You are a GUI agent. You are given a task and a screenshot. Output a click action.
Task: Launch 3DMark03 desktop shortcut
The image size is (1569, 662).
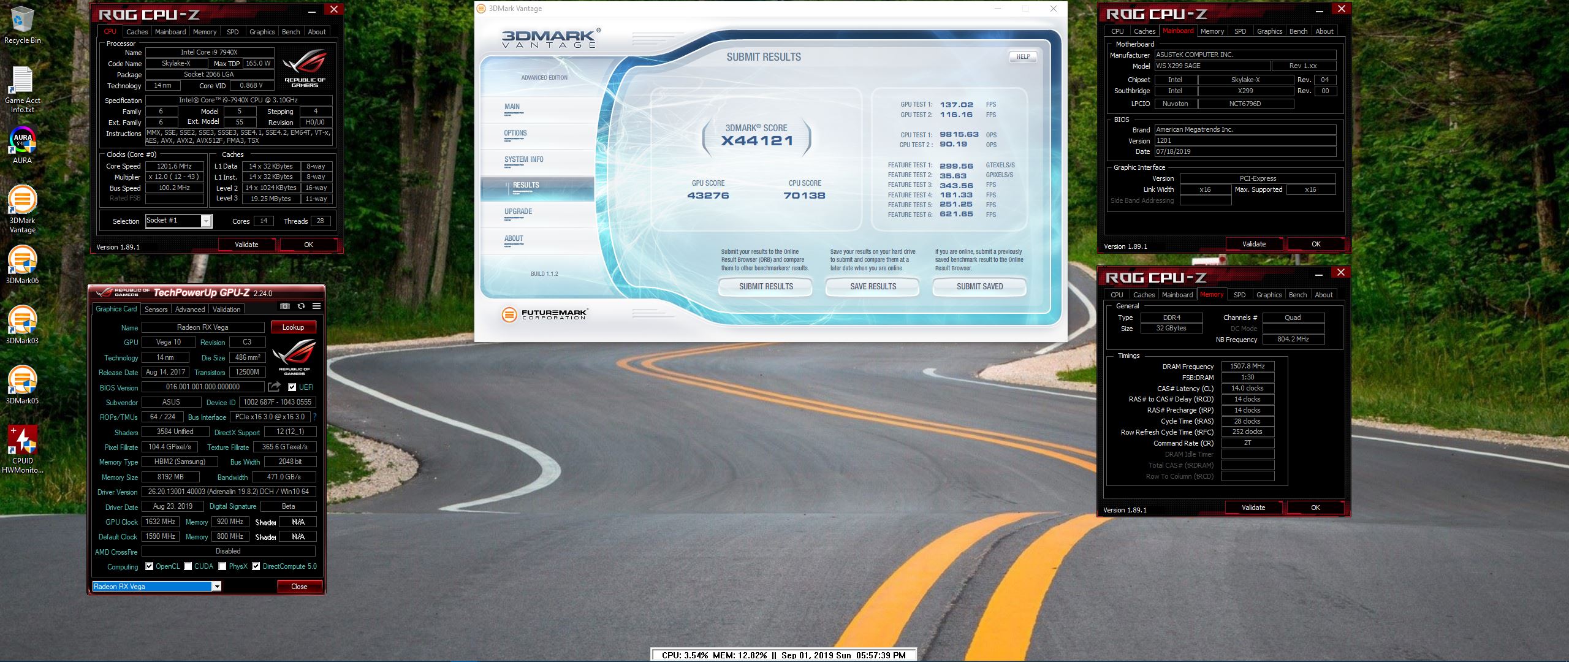pyautogui.click(x=22, y=325)
